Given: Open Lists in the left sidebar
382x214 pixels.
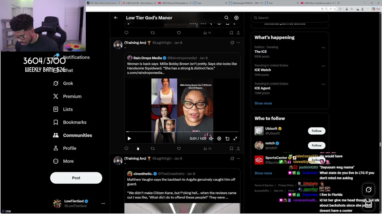Looking at the screenshot, I should 63,109.
